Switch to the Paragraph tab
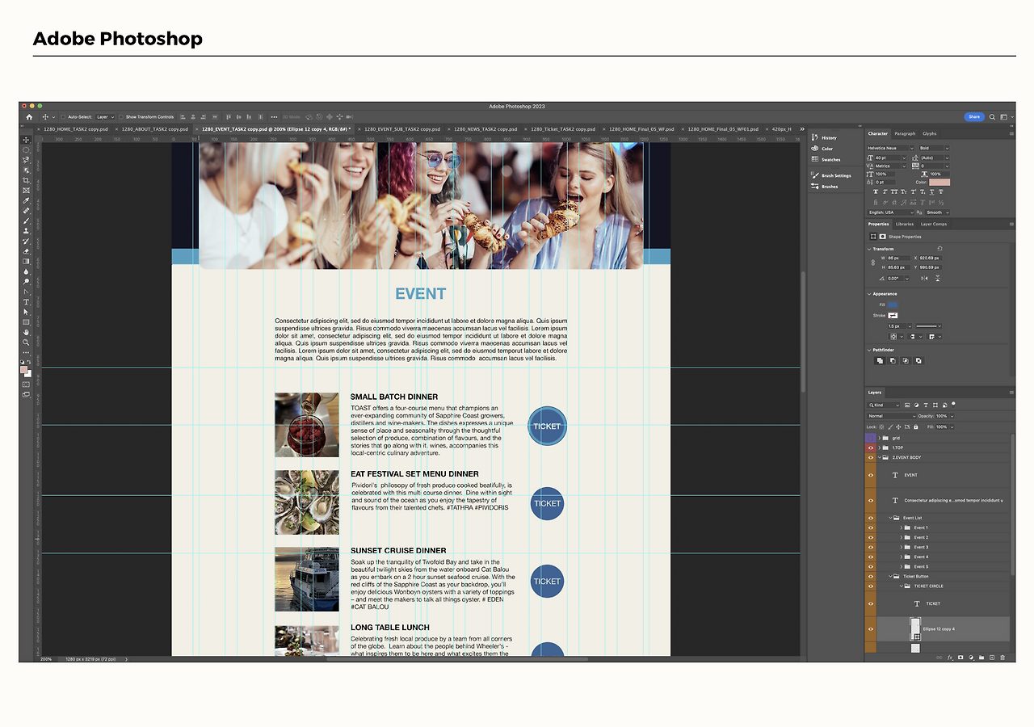The height and width of the screenshot is (727, 1034). coord(905,133)
